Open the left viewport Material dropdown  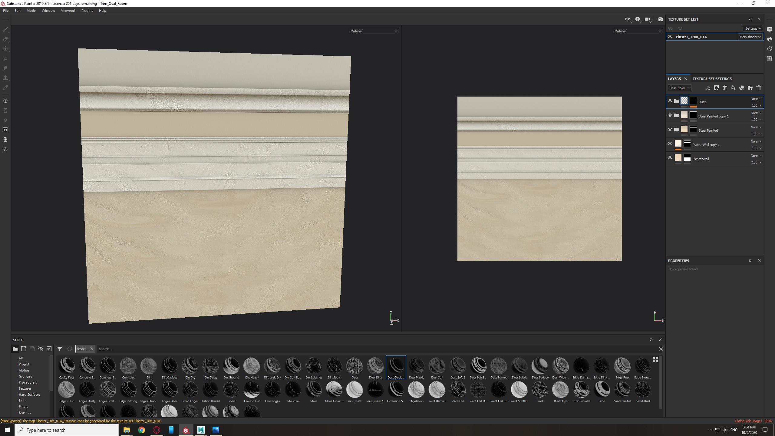[x=373, y=31]
